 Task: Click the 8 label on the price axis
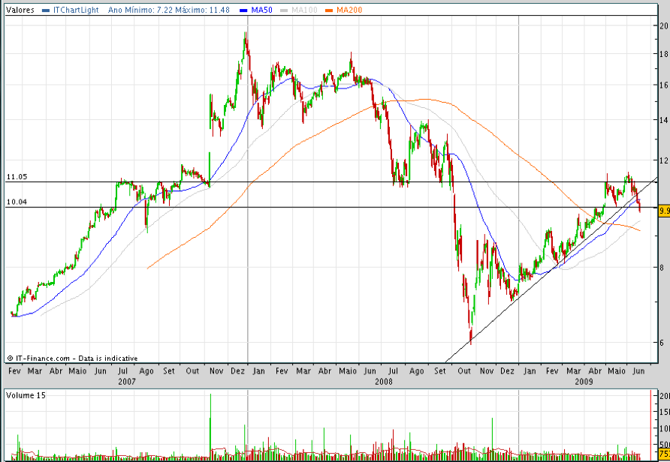(x=662, y=268)
